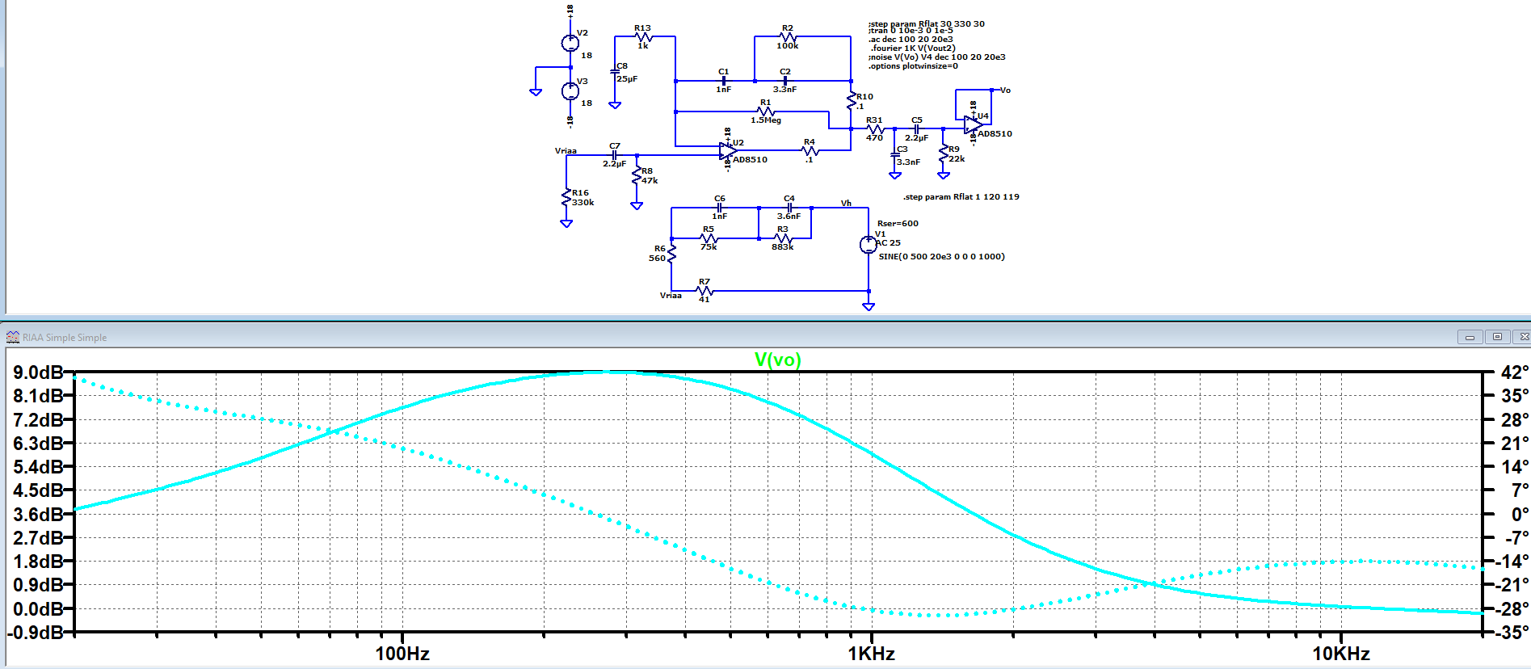This screenshot has width=1531, height=669.
Task: Select resistor R5 (75k)
Action: coord(709,238)
